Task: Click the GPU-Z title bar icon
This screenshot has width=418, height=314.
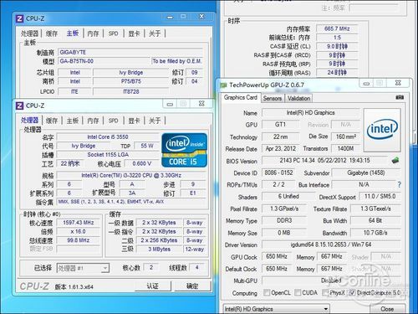Action: pos(223,85)
